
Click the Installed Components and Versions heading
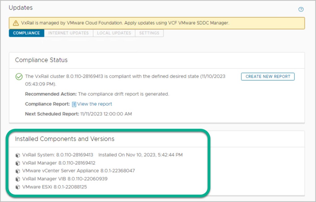(65, 139)
